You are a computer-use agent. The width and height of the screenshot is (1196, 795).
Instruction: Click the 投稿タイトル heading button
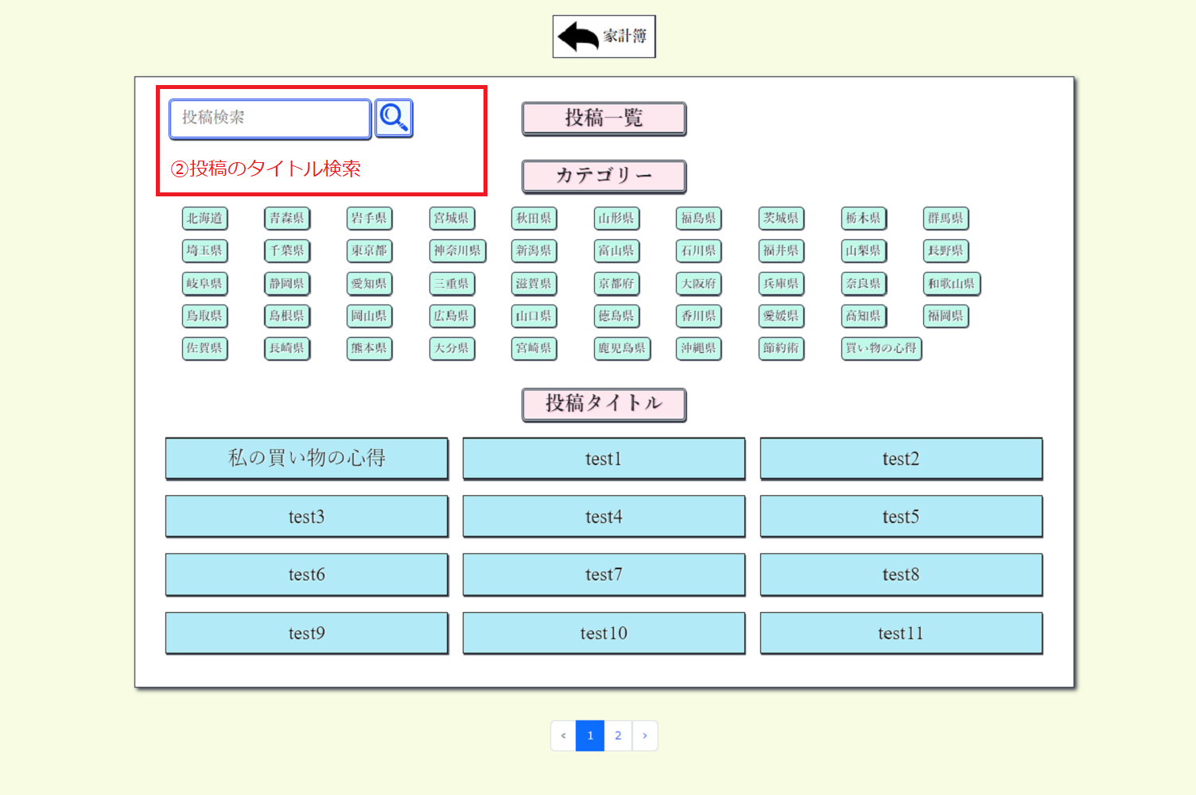point(604,405)
